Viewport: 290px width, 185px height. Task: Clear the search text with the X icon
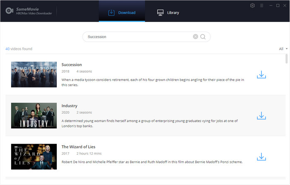(196, 37)
